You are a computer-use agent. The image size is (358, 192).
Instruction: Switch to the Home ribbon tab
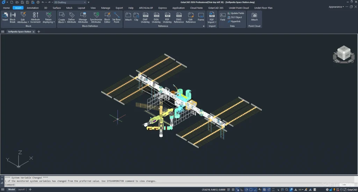coord(6,8)
